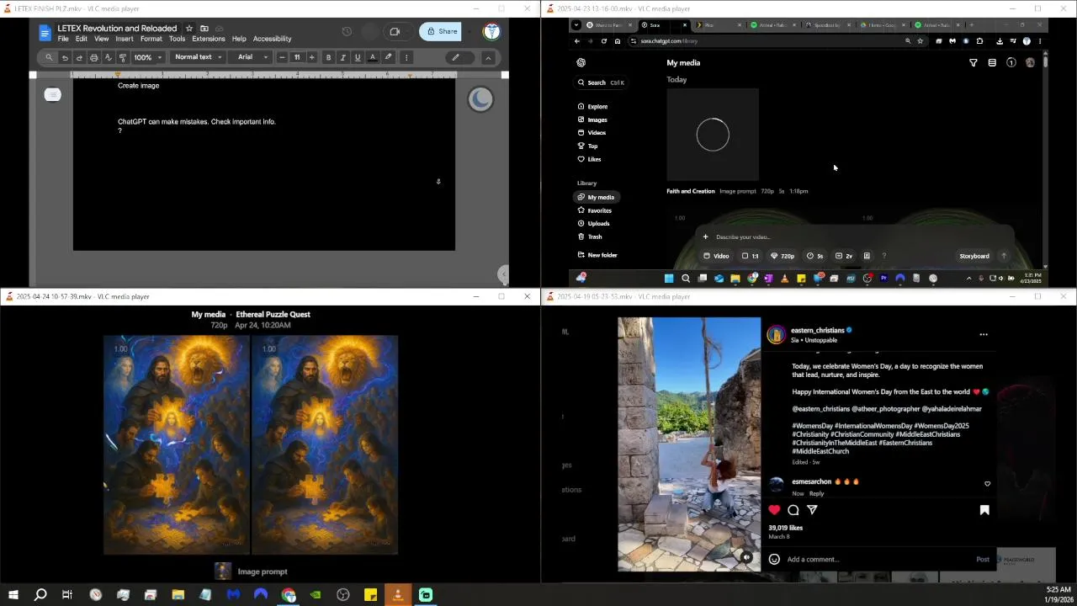Click the Windows Start button on taskbar
The width and height of the screenshot is (1077, 606).
[13, 595]
